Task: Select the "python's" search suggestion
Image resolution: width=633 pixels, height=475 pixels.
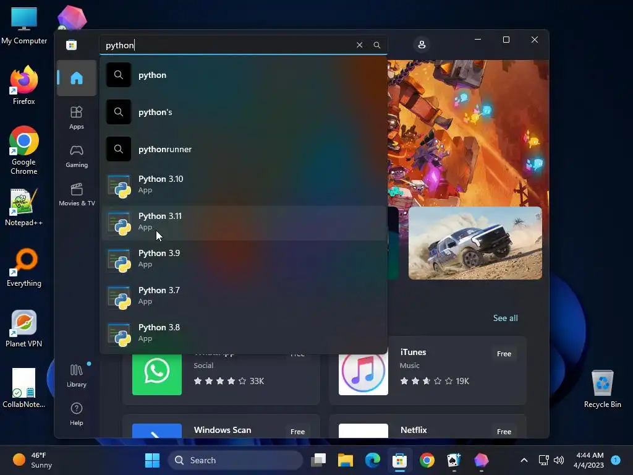Action: (244, 112)
